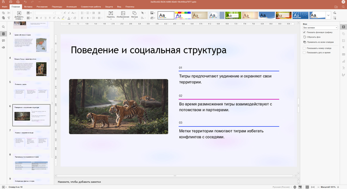The width and height of the screenshot is (347, 189).
Task: Zoom in with plus in status bar
Action: click(x=338, y=187)
